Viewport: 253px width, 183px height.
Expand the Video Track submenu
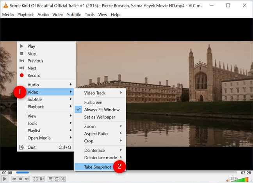[x=100, y=93]
